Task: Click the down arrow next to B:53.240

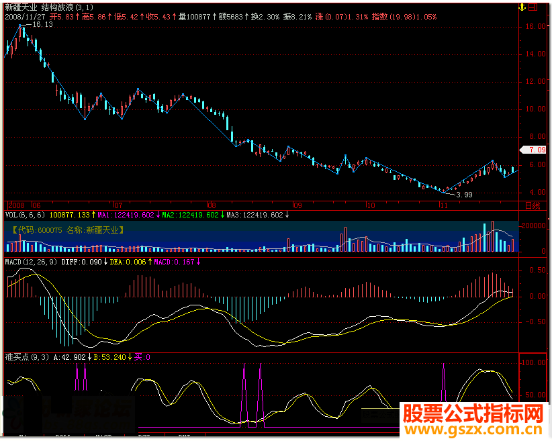Action: (130, 358)
